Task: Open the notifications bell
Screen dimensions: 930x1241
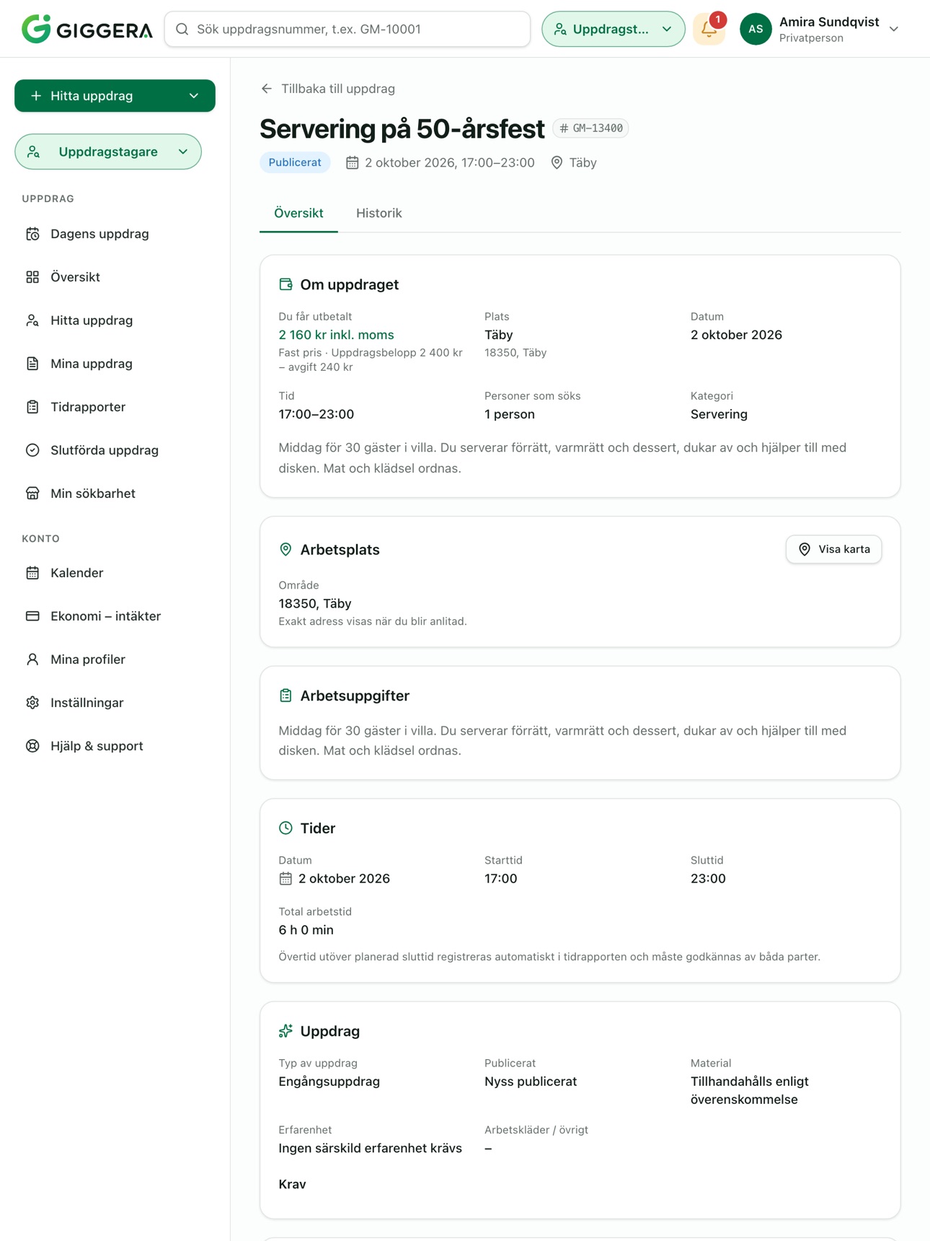Action: coord(709,29)
